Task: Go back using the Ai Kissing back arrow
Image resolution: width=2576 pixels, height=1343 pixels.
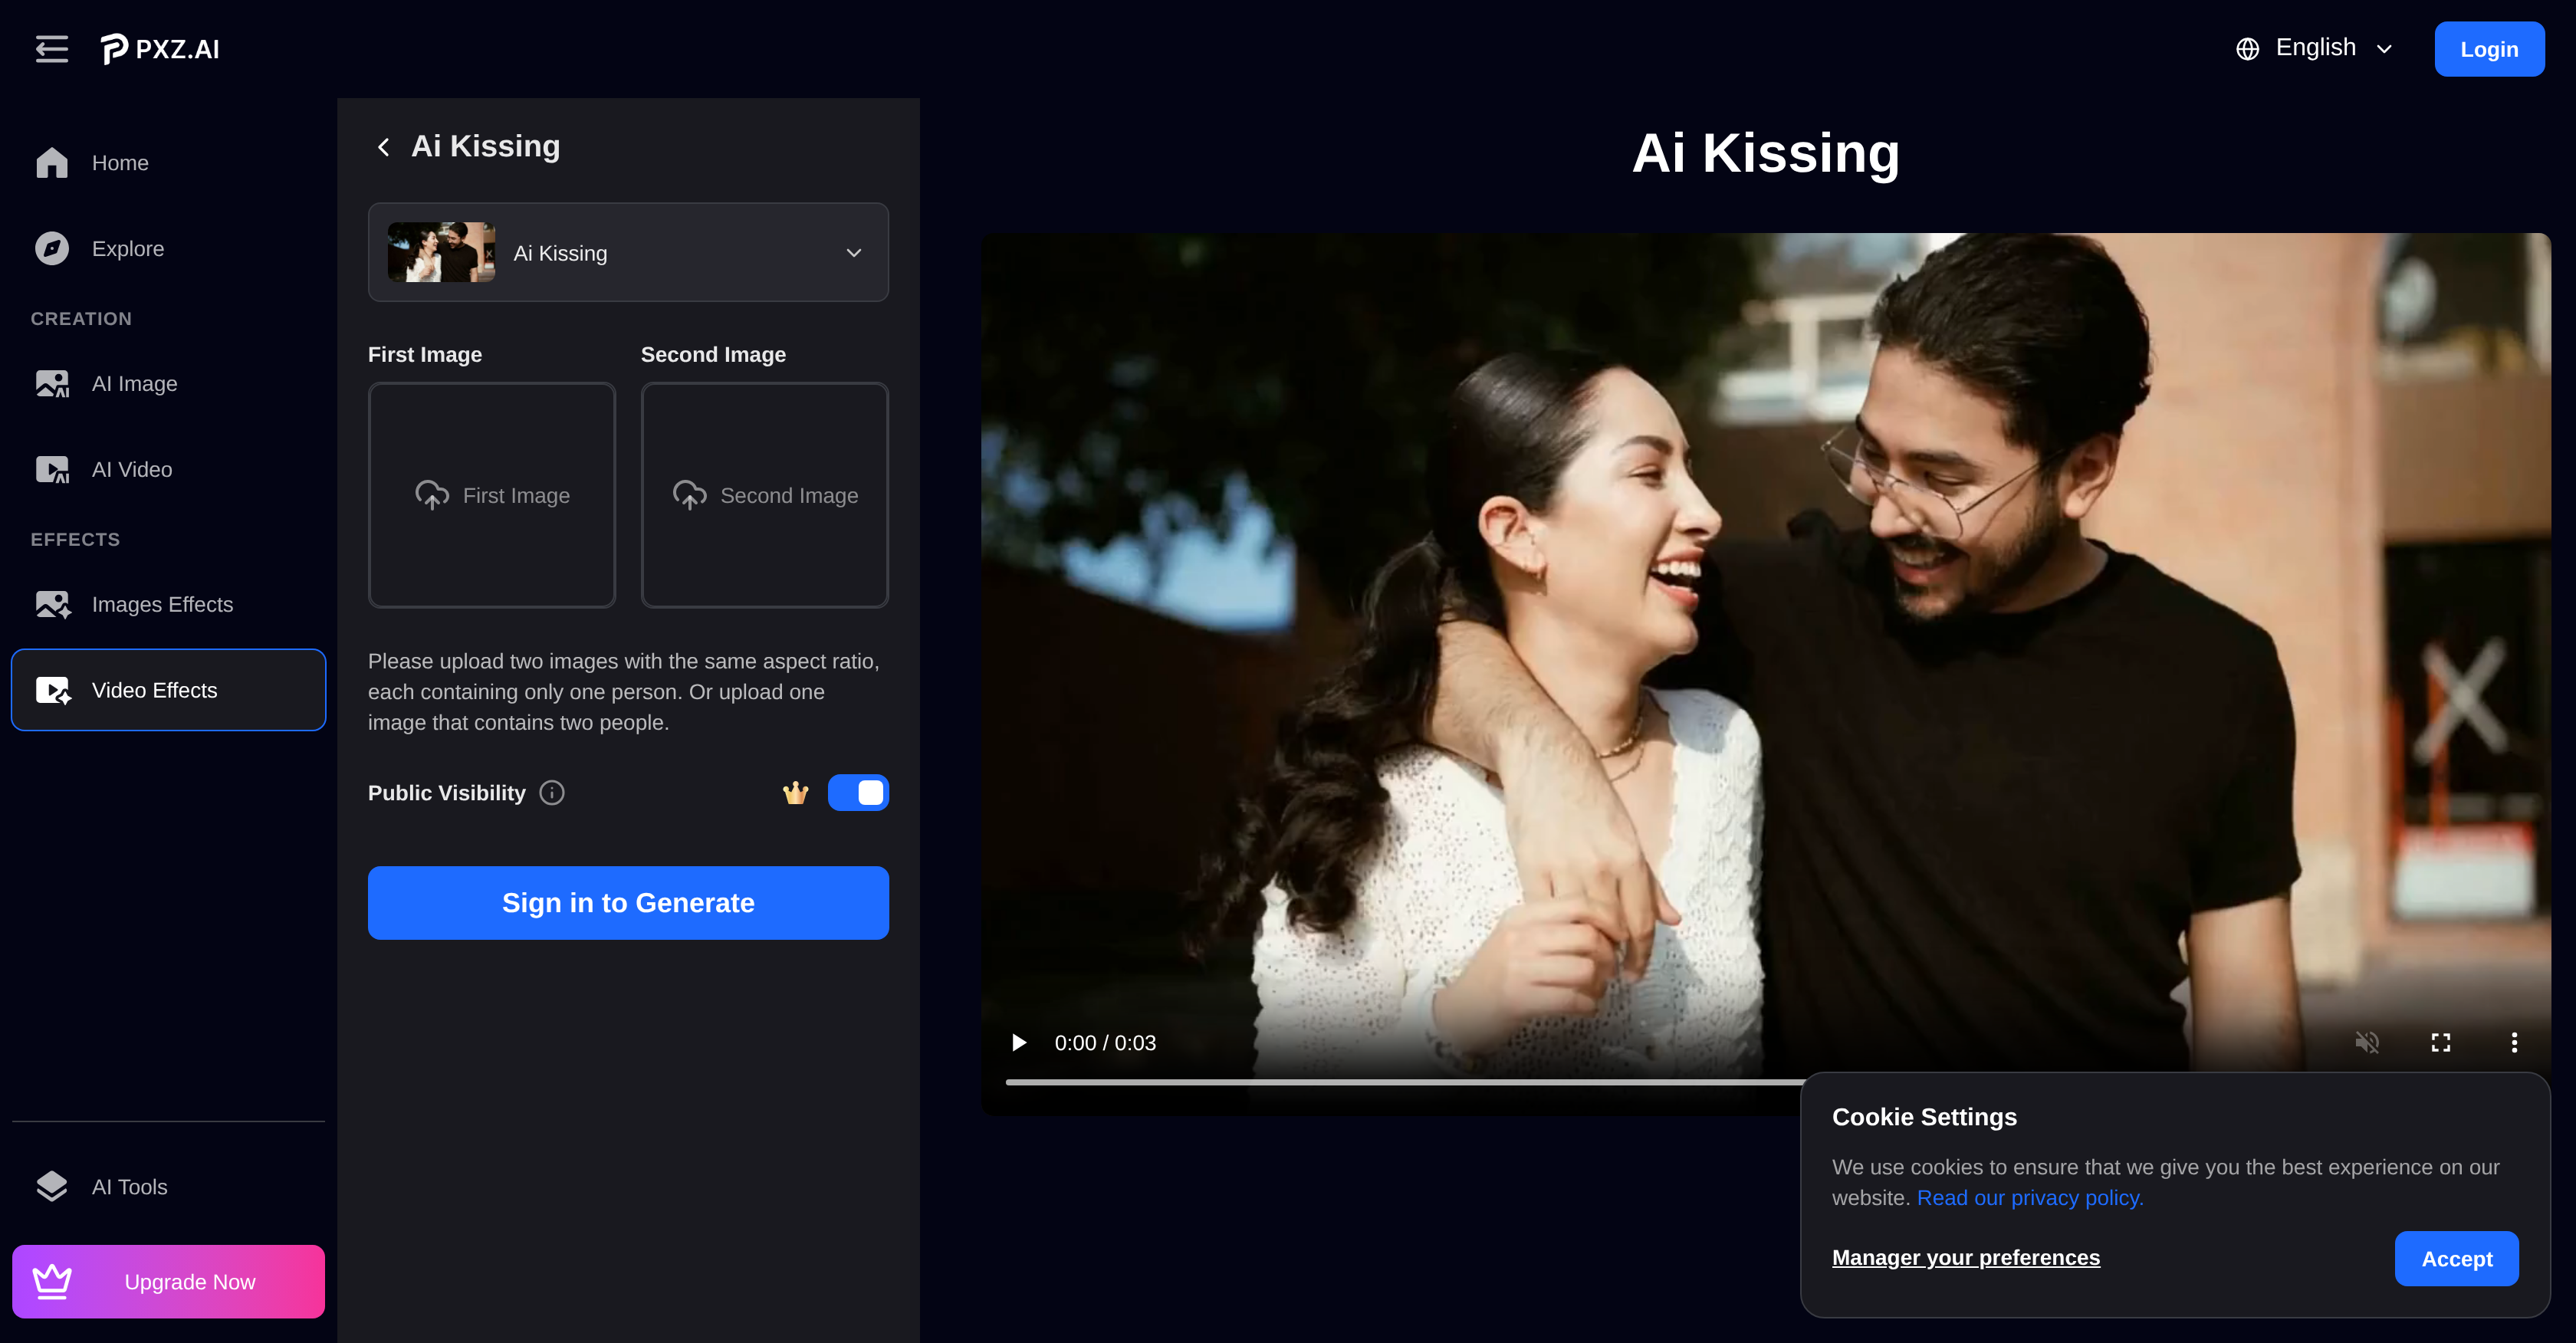Action: tap(383, 146)
